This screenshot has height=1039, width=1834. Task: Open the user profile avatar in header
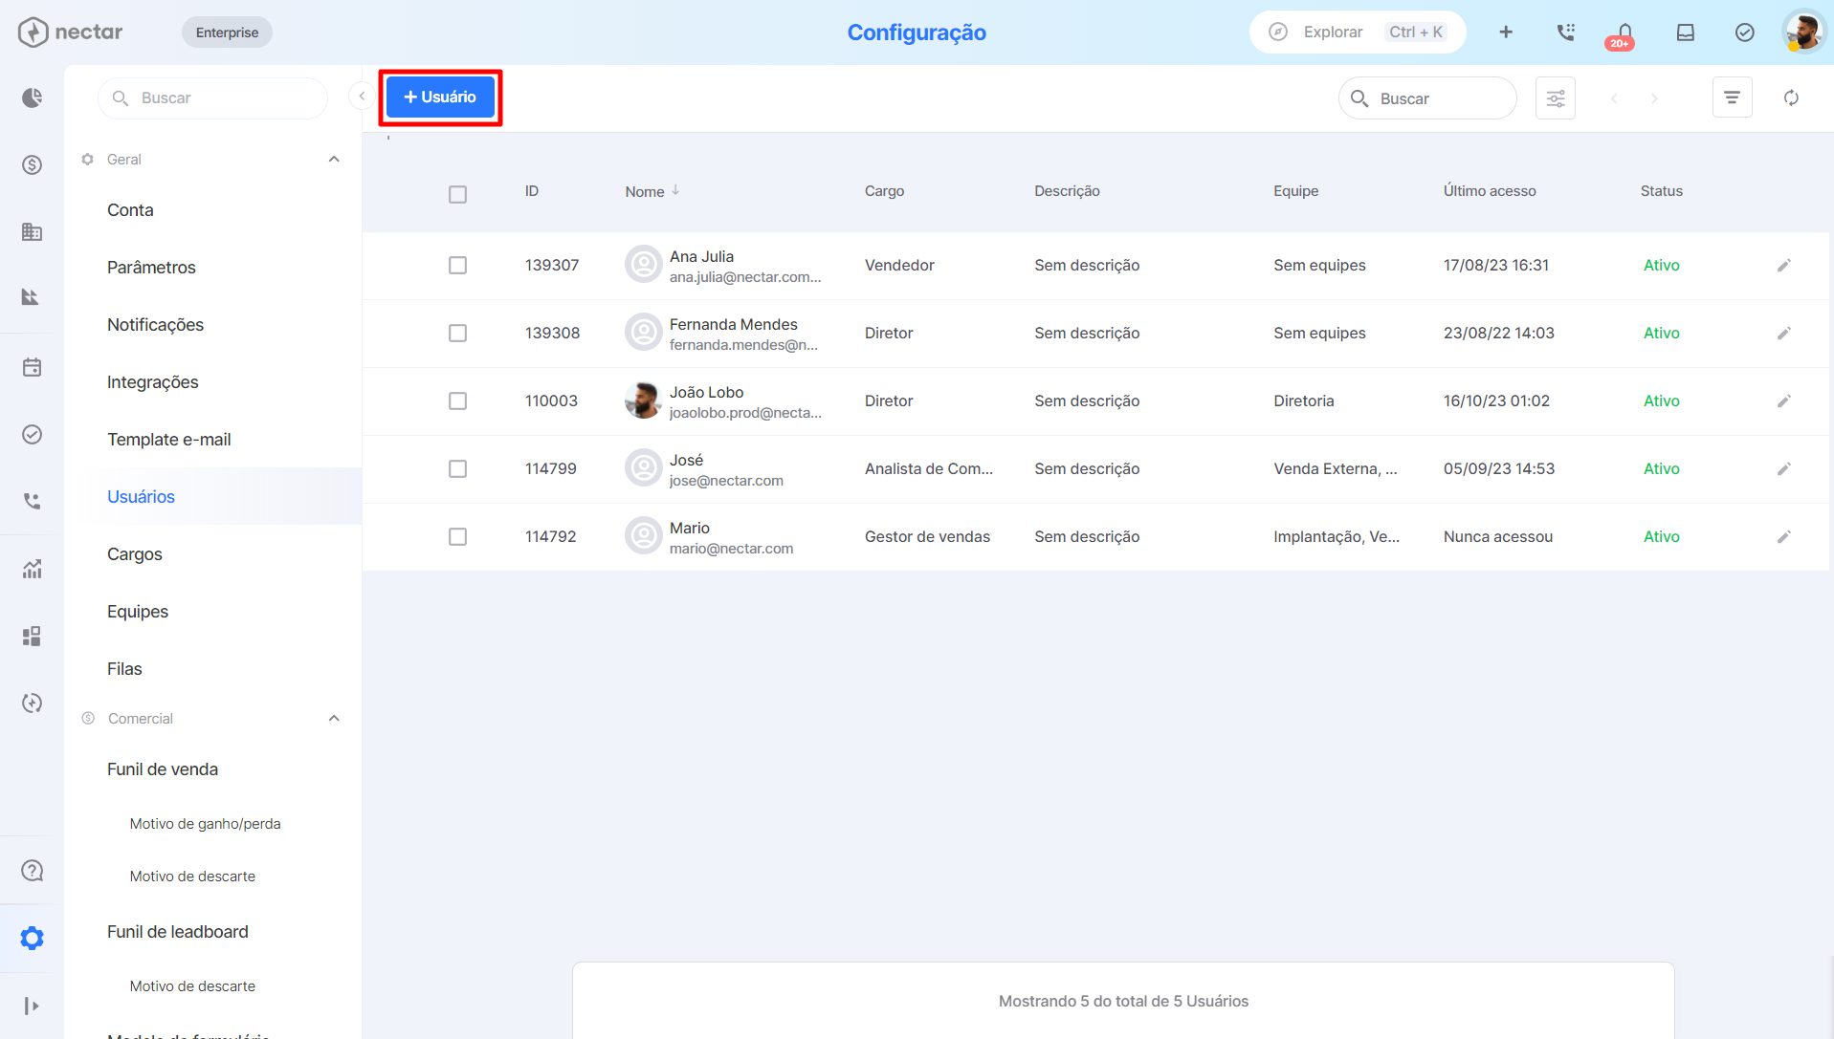[x=1803, y=32]
